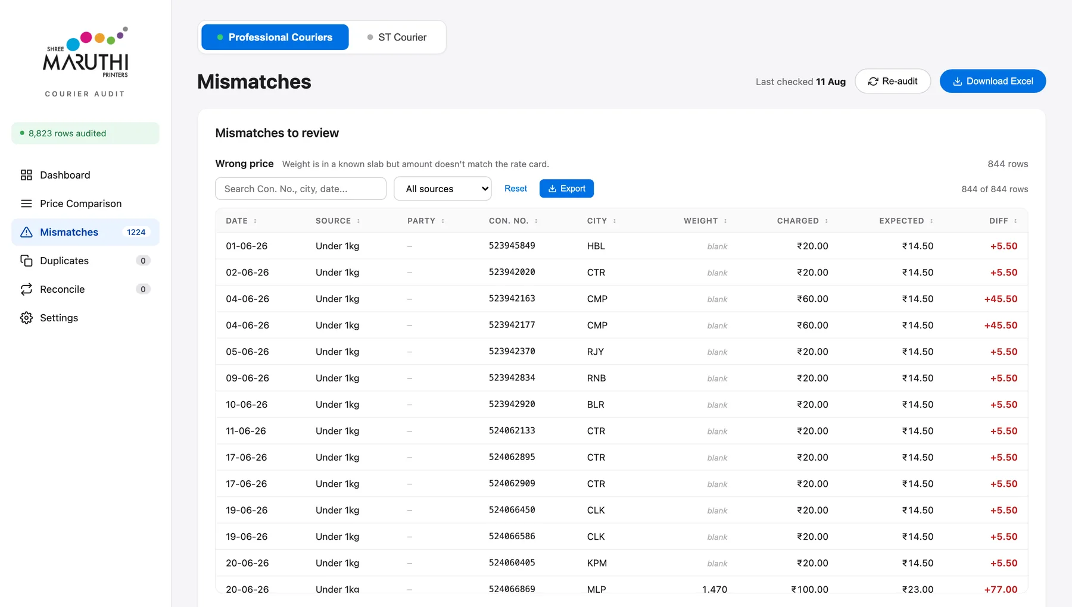Click the Export button
1072x607 pixels.
click(x=566, y=189)
